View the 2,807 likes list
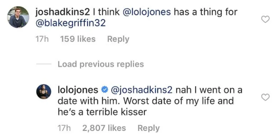The image size is (275, 134). 104,128
